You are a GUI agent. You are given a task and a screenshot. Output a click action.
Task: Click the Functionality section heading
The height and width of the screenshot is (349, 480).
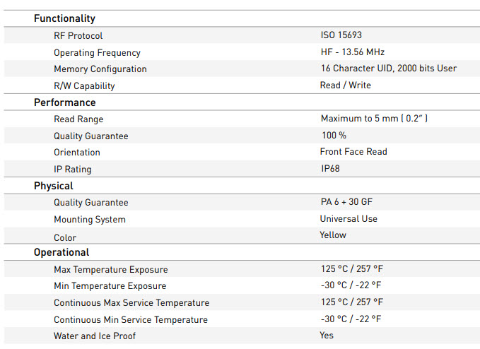(64, 18)
